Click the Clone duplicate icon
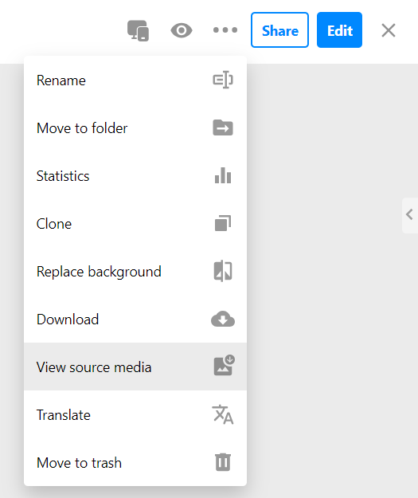 (223, 223)
